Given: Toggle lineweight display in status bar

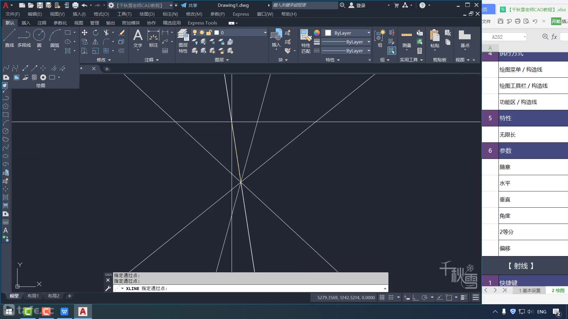Looking at the screenshot, I should point(464,297).
